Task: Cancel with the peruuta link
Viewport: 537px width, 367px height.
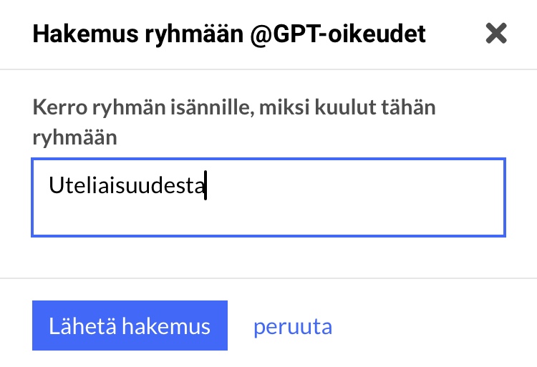Action: [x=292, y=327]
